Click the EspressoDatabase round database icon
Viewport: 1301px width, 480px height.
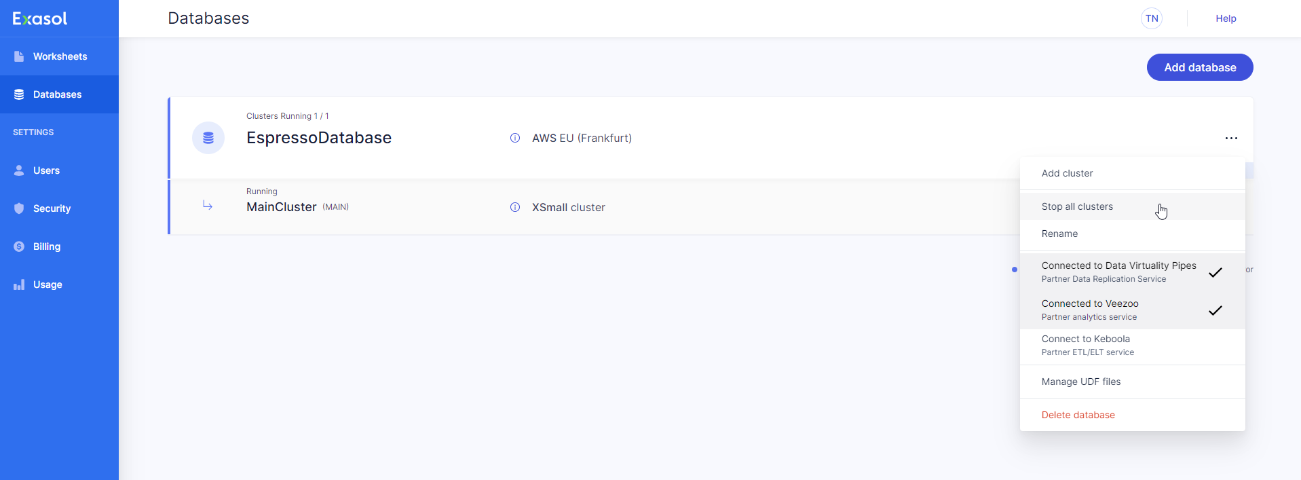click(208, 138)
